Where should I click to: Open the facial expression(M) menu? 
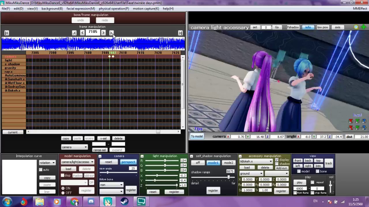tap(81, 9)
